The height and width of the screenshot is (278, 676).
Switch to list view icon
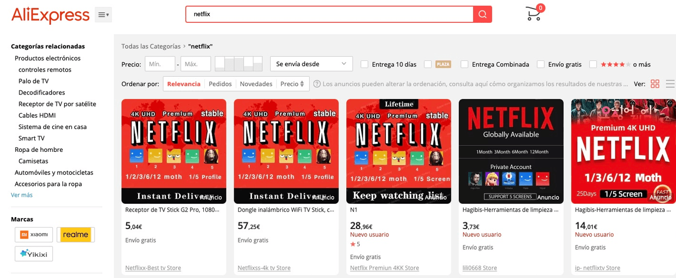[671, 84]
